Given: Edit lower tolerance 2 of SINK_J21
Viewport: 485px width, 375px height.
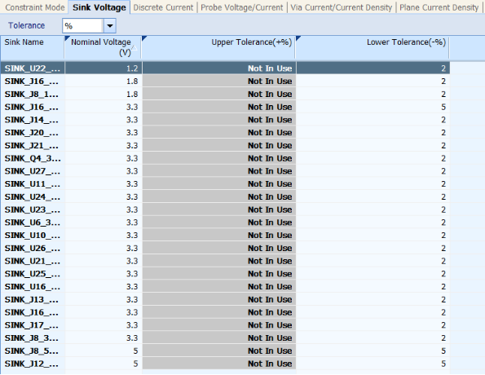Looking at the screenshot, I should coord(373,145).
